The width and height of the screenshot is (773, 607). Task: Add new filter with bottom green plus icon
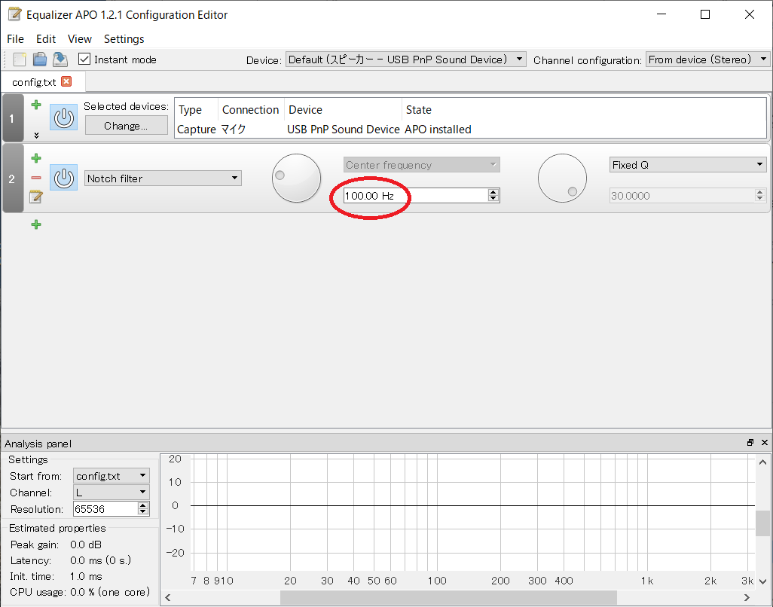point(36,224)
